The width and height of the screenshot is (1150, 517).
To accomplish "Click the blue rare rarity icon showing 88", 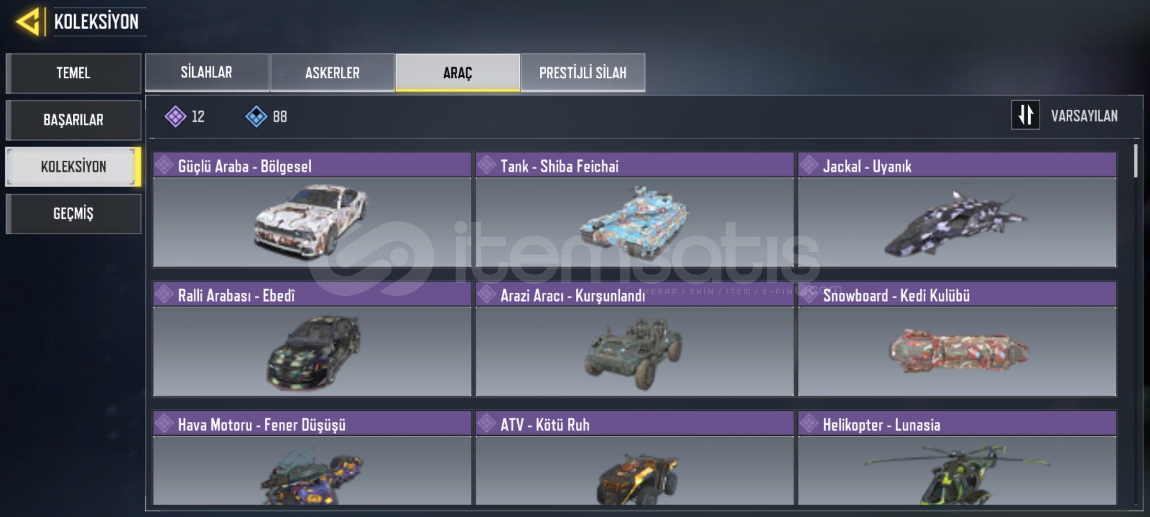I will click(256, 116).
